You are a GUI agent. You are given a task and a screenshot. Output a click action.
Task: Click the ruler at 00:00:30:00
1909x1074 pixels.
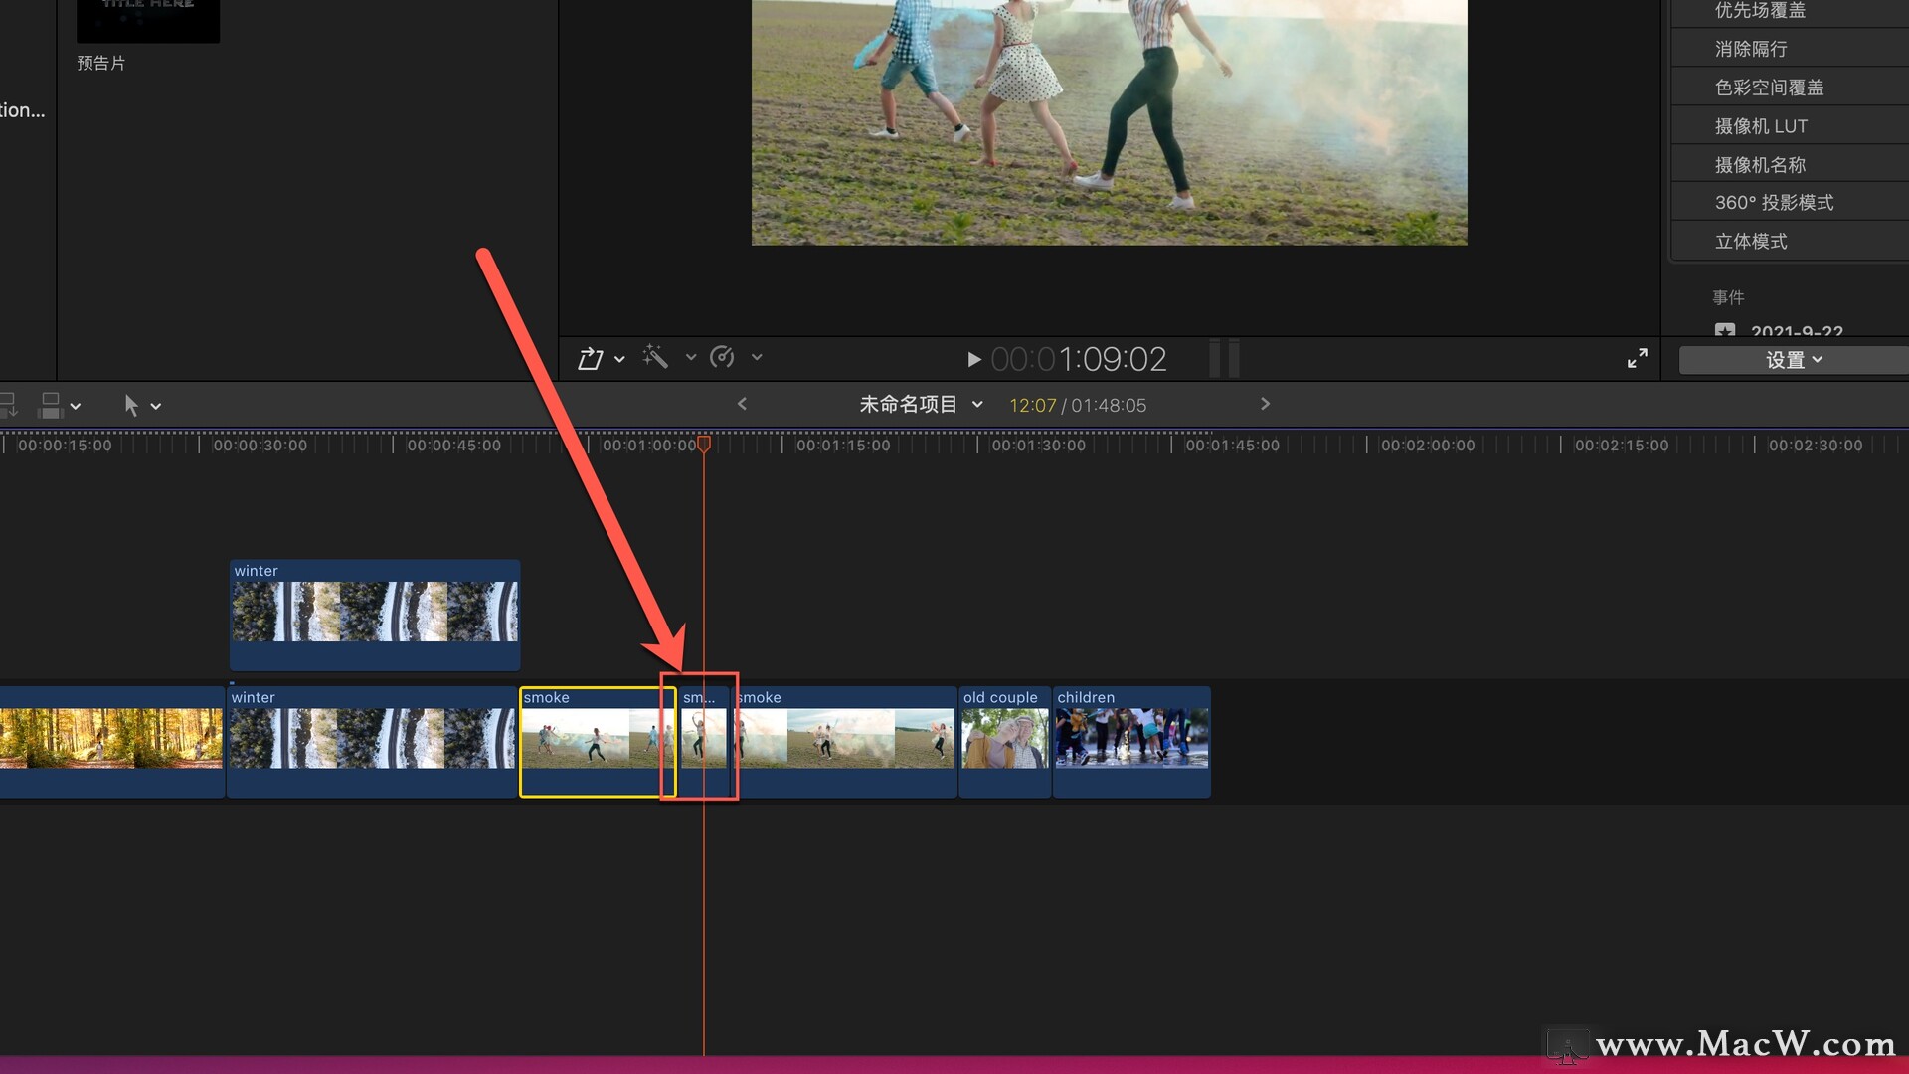(260, 446)
